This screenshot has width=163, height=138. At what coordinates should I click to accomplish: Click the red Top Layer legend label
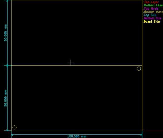pos(151,2)
